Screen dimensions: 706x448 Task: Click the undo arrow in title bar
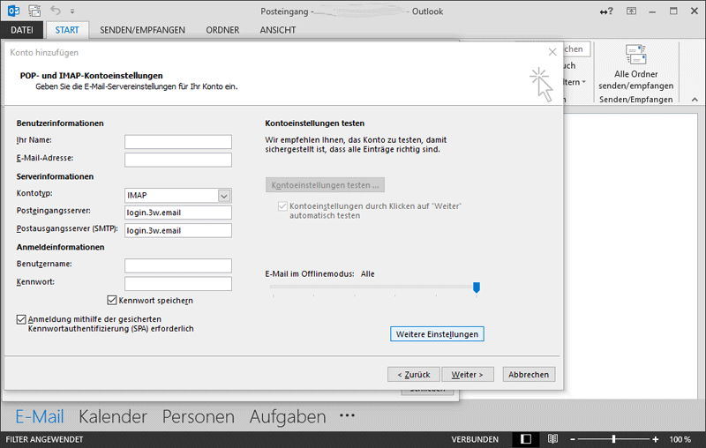[56, 11]
